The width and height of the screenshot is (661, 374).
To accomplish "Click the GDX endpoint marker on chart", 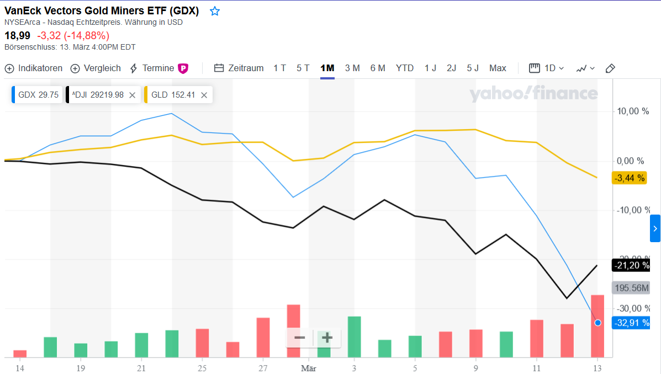I will (x=597, y=323).
